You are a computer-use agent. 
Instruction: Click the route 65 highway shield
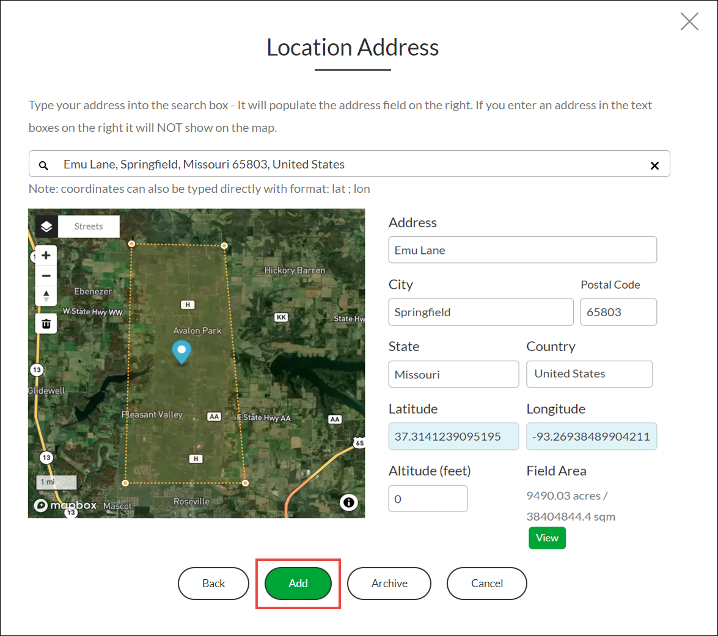click(359, 443)
